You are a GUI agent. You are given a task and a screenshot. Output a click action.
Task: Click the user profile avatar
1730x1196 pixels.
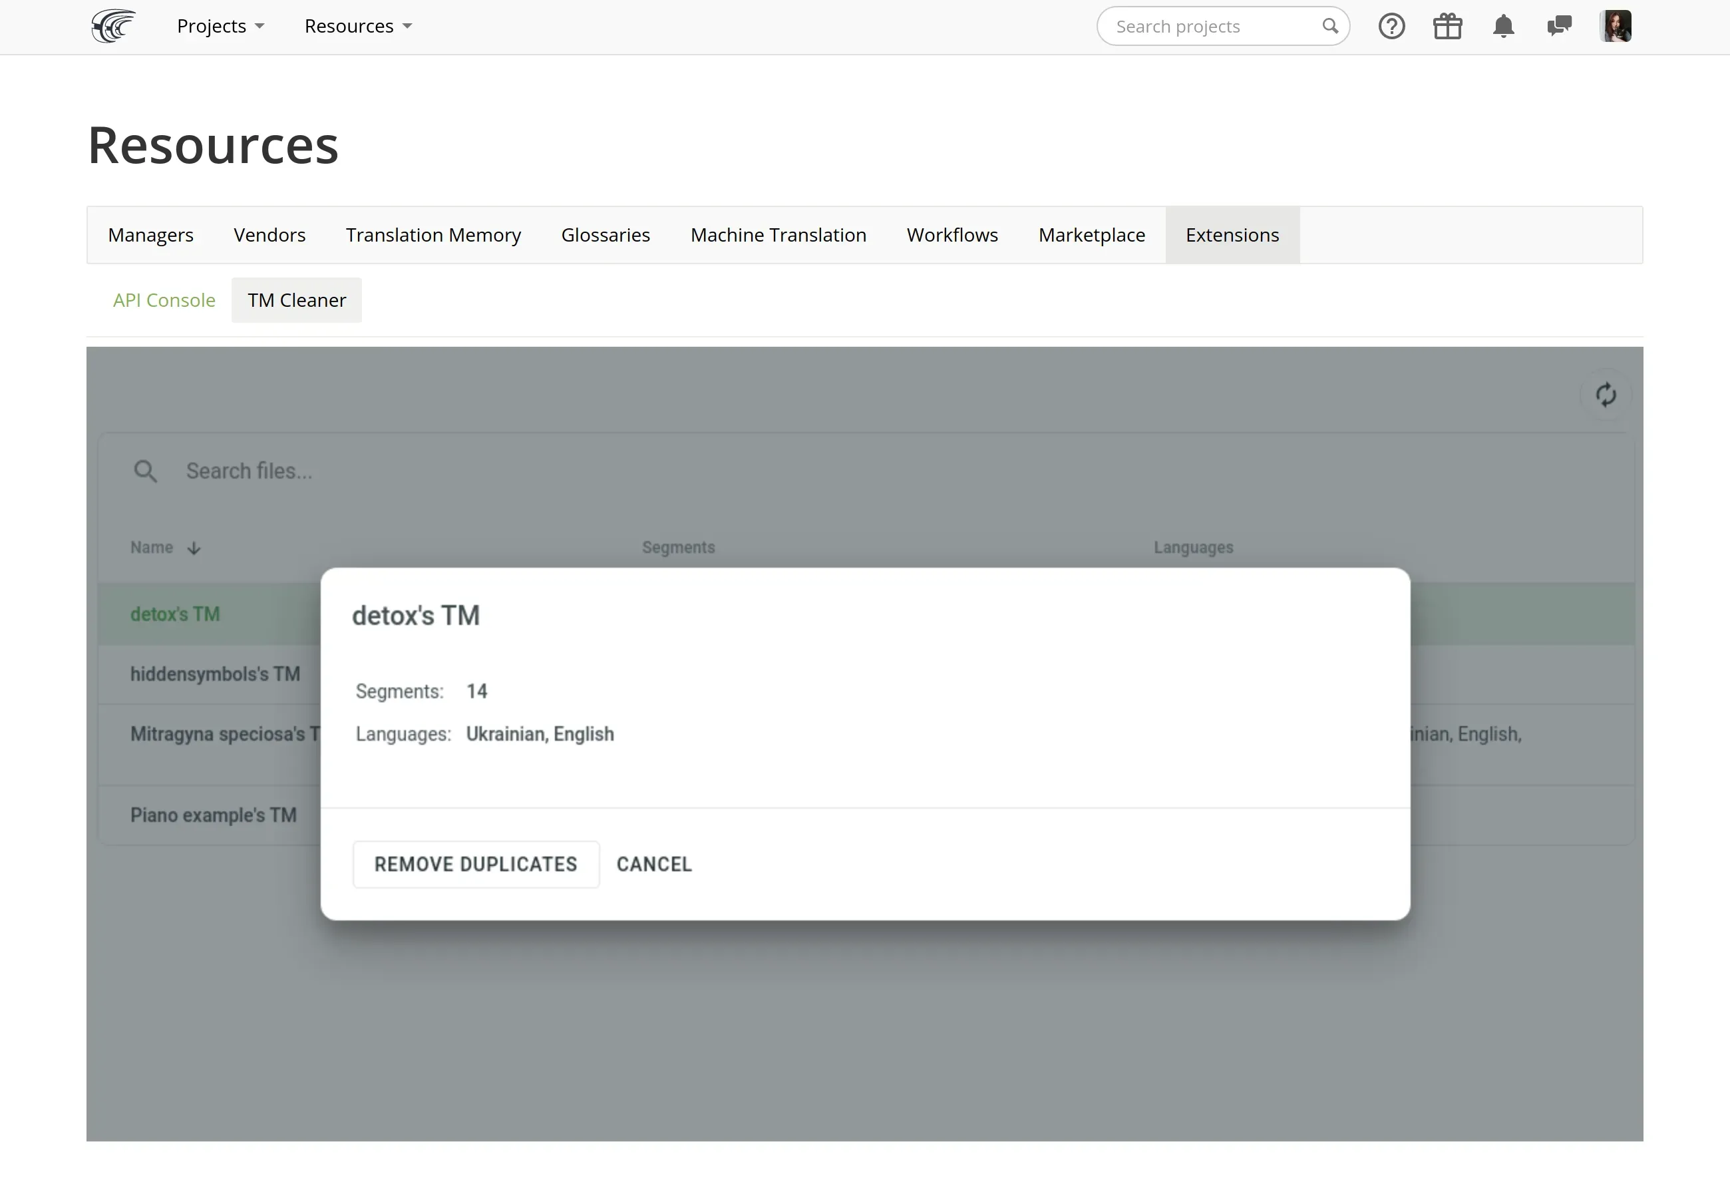[x=1616, y=26]
